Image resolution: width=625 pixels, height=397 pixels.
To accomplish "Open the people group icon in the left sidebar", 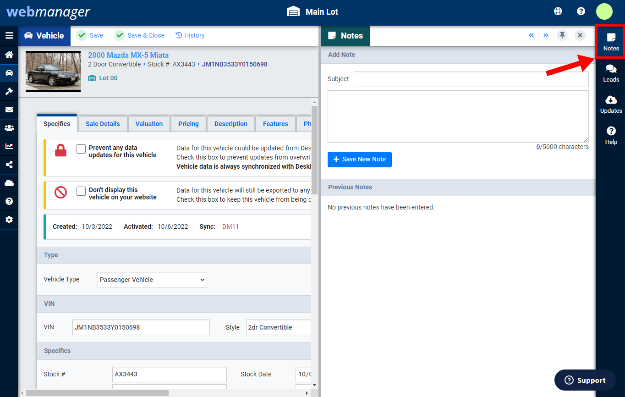I will click(x=9, y=128).
